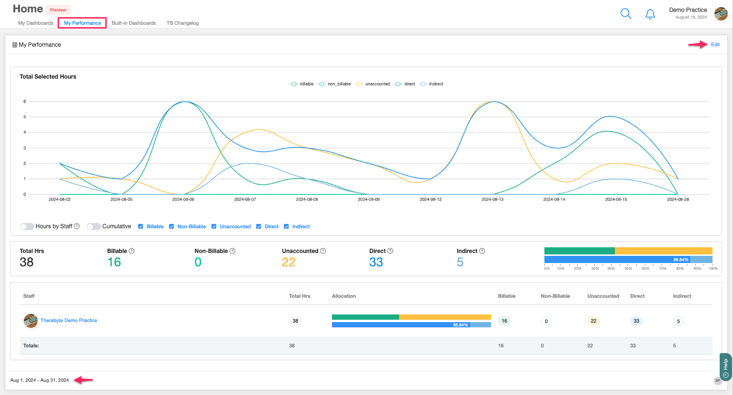733x395 pixels.
Task: Click the Direct column header in table
Action: point(637,296)
